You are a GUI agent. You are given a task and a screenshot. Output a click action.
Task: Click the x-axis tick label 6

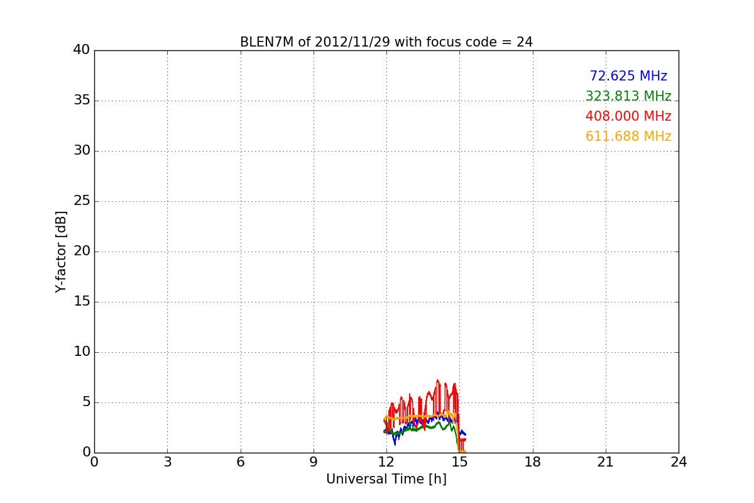point(240,462)
